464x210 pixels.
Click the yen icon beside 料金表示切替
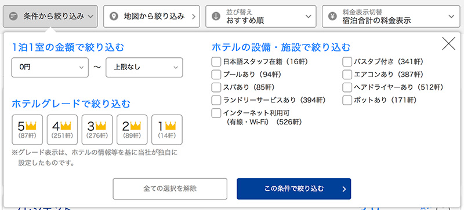click(332, 16)
